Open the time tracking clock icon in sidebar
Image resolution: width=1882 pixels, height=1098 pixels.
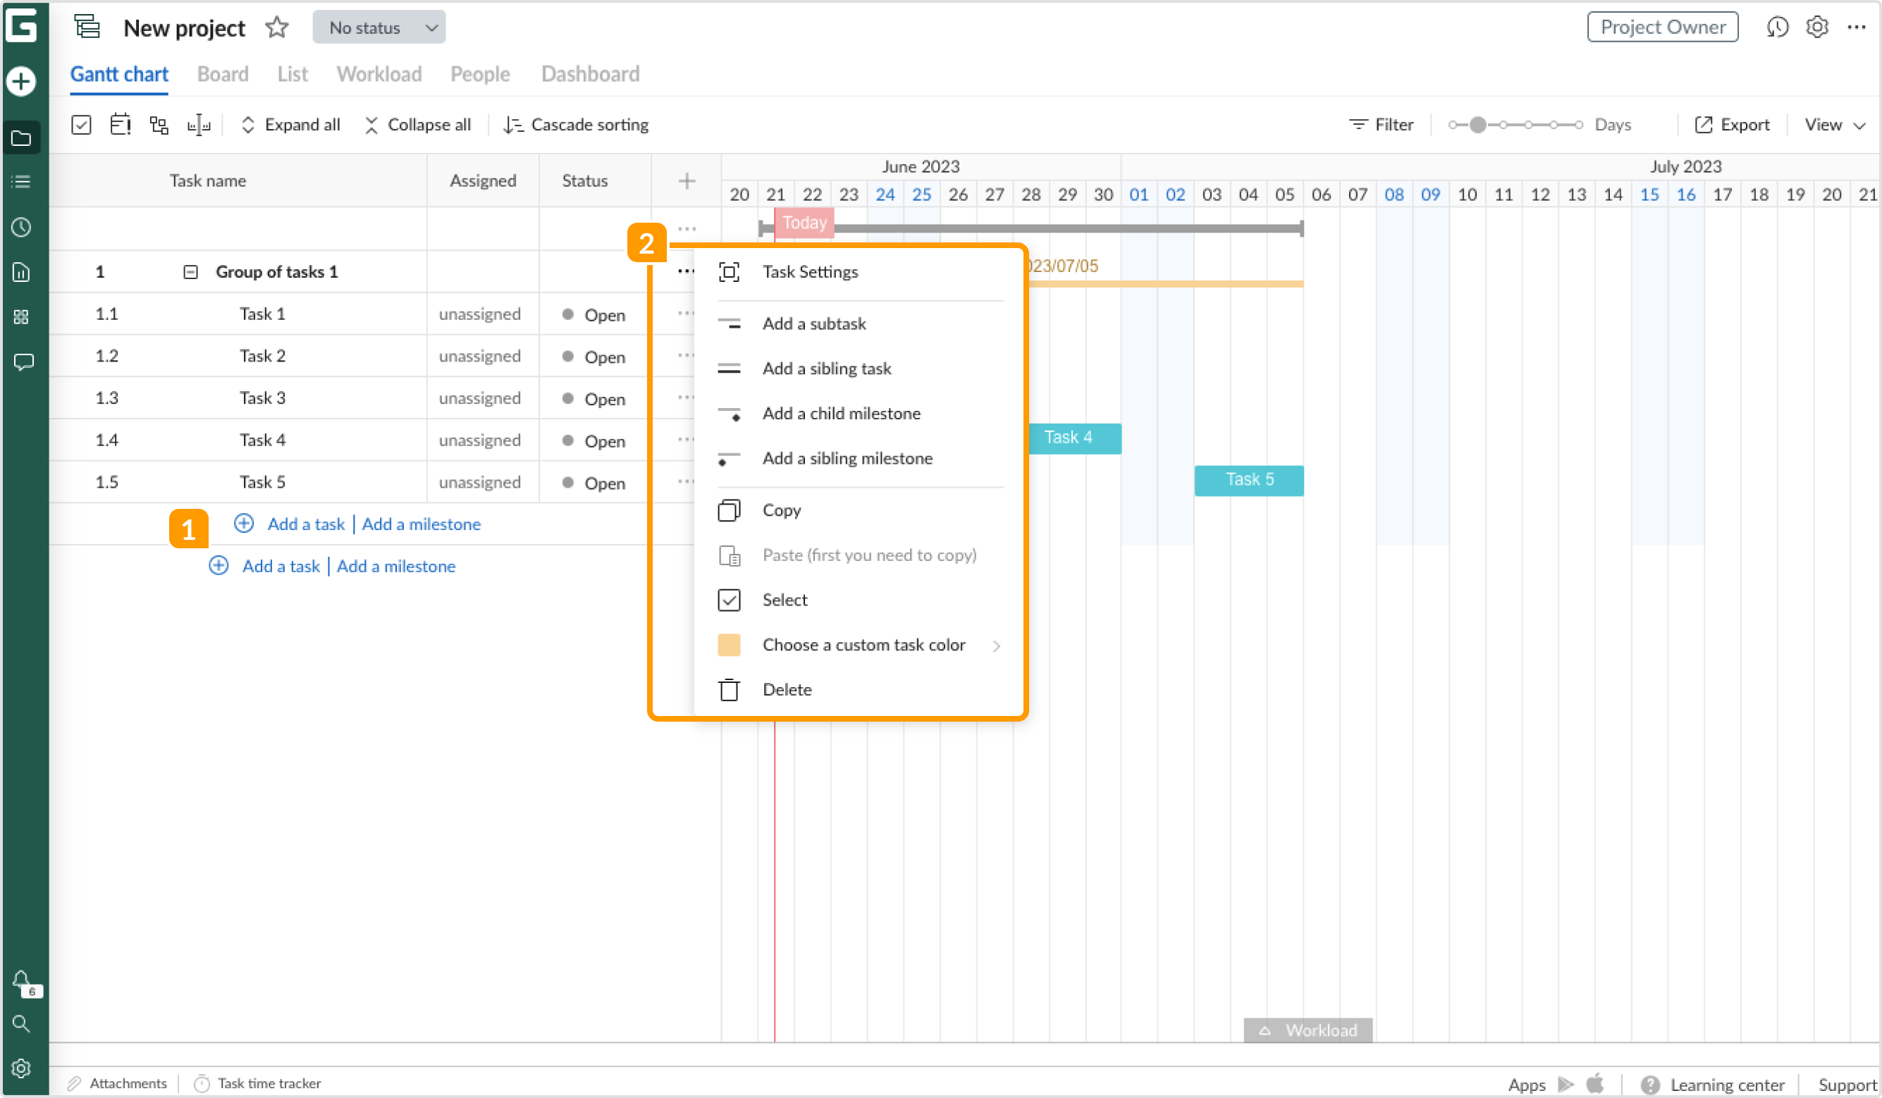[x=21, y=227]
